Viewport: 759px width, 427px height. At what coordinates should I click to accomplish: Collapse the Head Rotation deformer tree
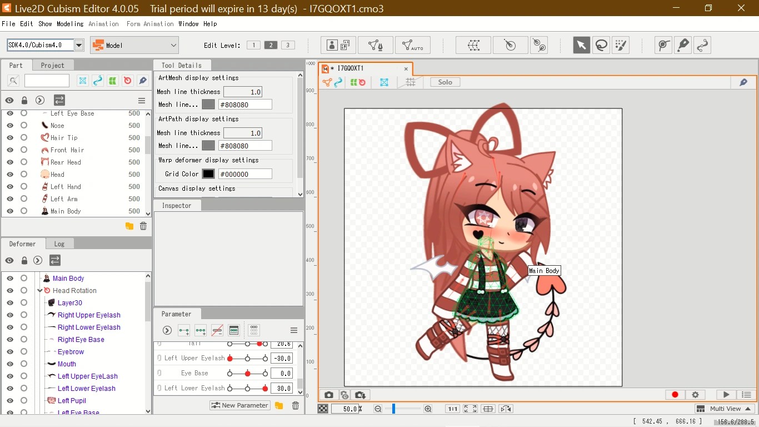click(40, 290)
